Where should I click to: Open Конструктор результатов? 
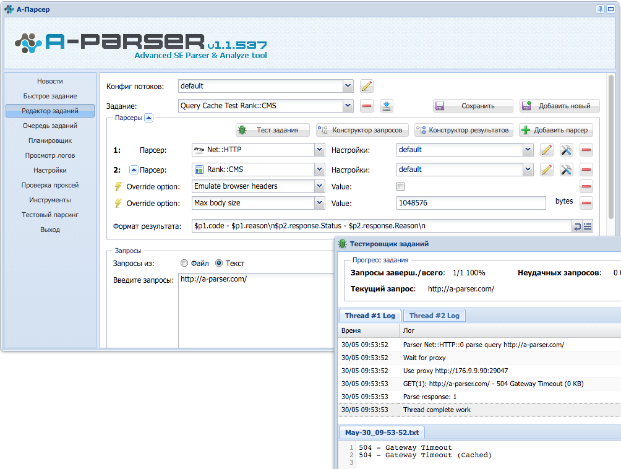coord(464,130)
